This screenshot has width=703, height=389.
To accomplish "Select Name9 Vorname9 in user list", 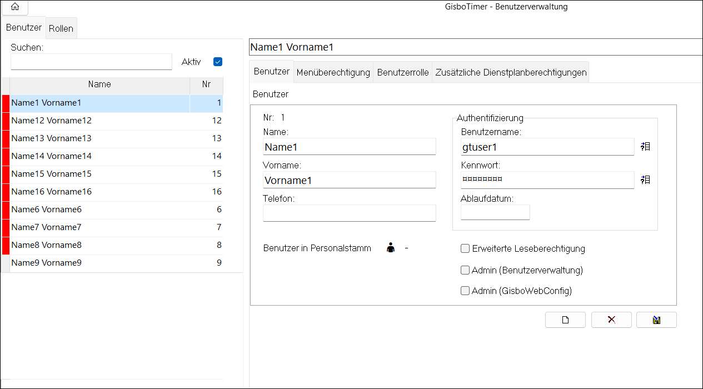I will pos(117,263).
